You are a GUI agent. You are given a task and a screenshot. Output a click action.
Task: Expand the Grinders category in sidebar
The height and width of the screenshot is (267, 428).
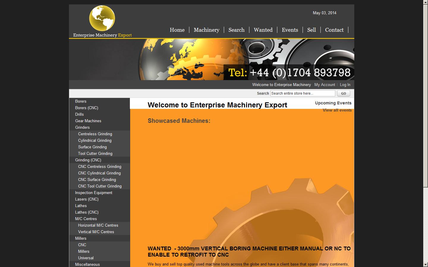82,128
